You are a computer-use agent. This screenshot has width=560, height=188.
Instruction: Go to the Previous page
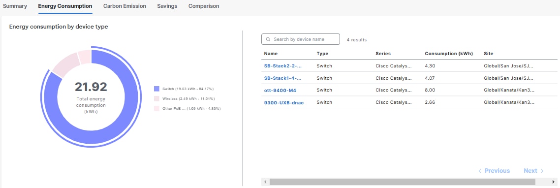pos(494,171)
